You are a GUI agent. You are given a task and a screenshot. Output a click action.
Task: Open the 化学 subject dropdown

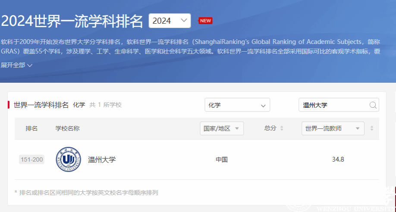pyautogui.click(x=237, y=105)
